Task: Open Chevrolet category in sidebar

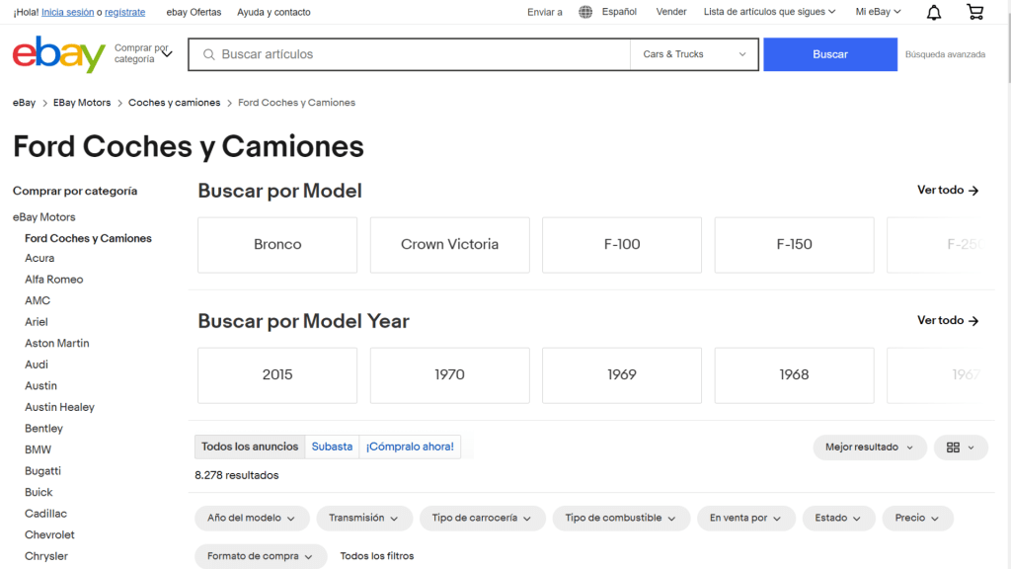Action: (49, 534)
